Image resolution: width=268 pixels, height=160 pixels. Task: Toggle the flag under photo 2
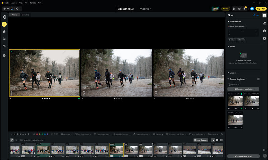[x=82, y=98]
